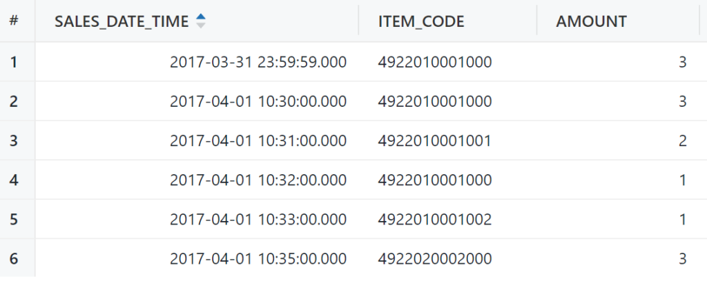The width and height of the screenshot is (707, 281).
Task: Click the sort arrow icon beside SALES_DATE_TIME
Action: [x=201, y=21]
